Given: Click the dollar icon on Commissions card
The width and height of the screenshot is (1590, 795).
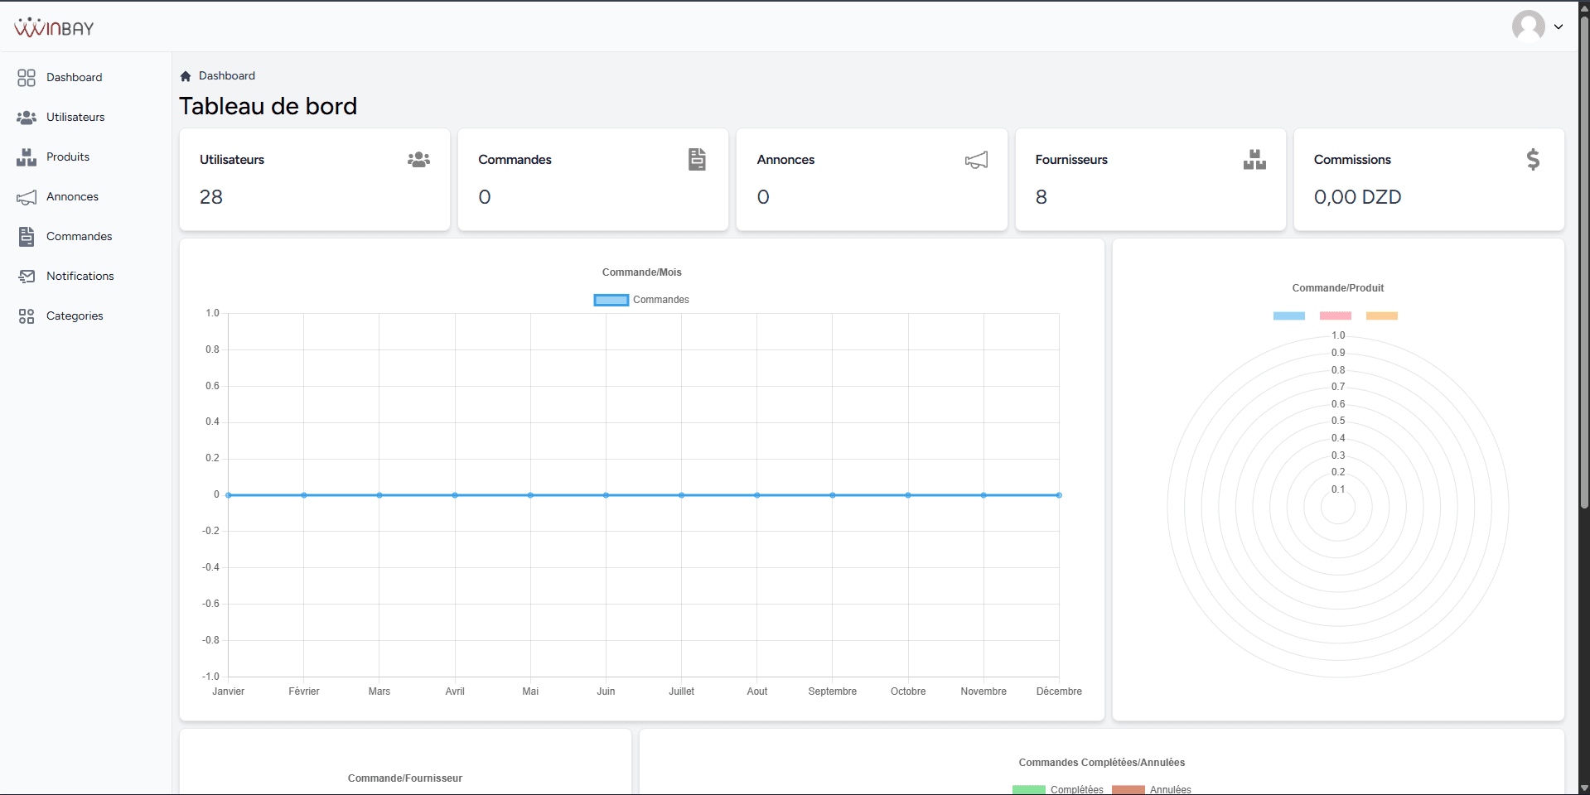Looking at the screenshot, I should (x=1533, y=159).
